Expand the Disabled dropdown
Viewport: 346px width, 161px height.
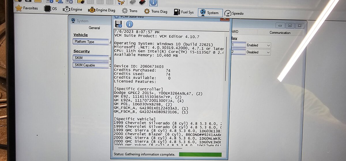point(258,52)
